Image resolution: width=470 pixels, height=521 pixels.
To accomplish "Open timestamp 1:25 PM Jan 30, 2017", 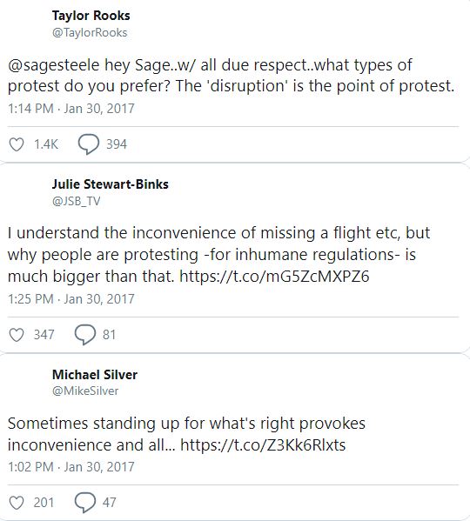I will coord(71,299).
